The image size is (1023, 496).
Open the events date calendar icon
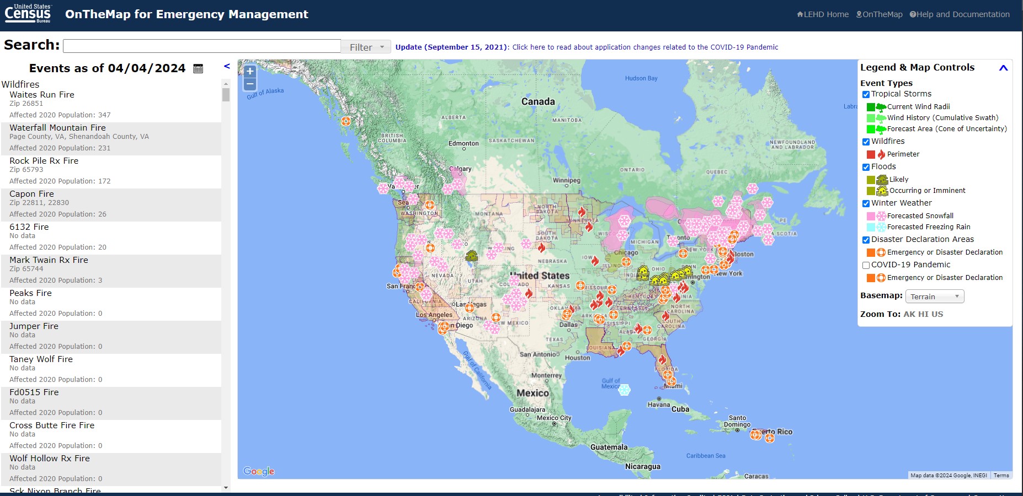pyautogui.click(x=198, y=68)
